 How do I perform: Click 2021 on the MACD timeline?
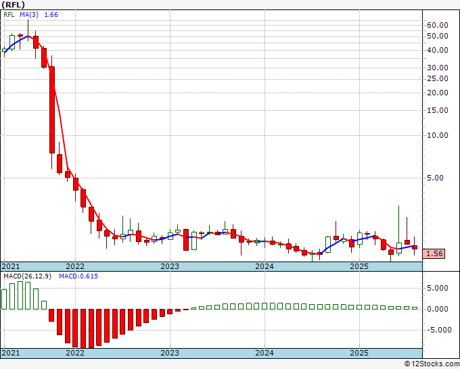click(x=11, y=353)
